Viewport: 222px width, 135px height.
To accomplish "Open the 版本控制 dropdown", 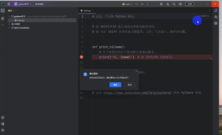I will pos(40,4).
